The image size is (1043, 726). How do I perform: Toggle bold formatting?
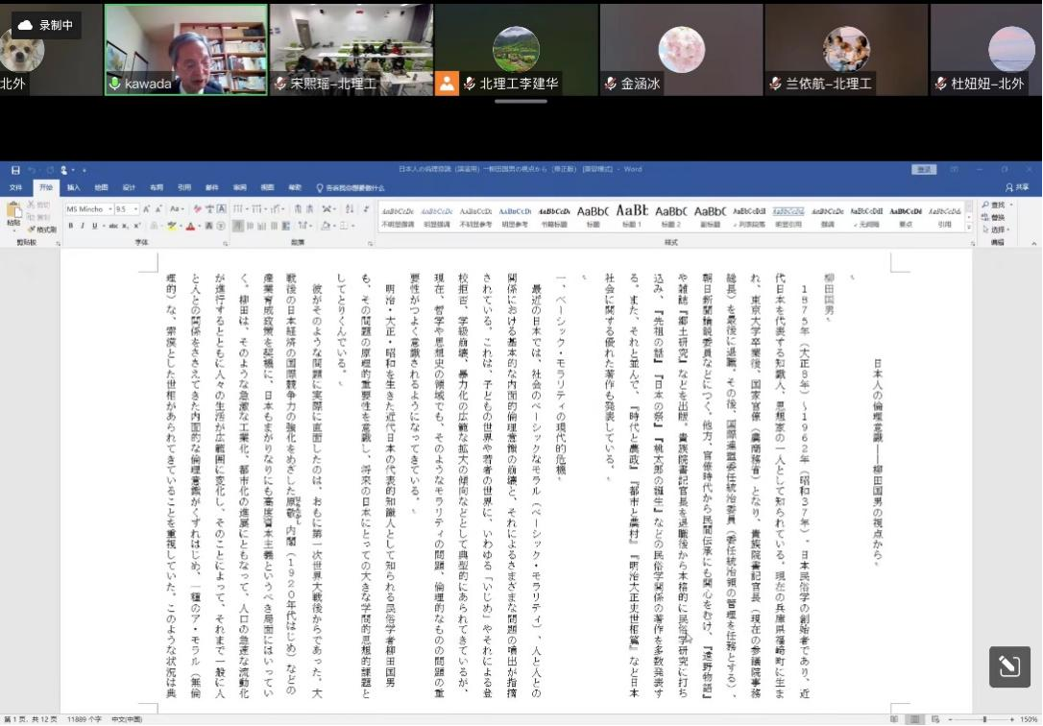pyautogui.click(x=70, y=224)
